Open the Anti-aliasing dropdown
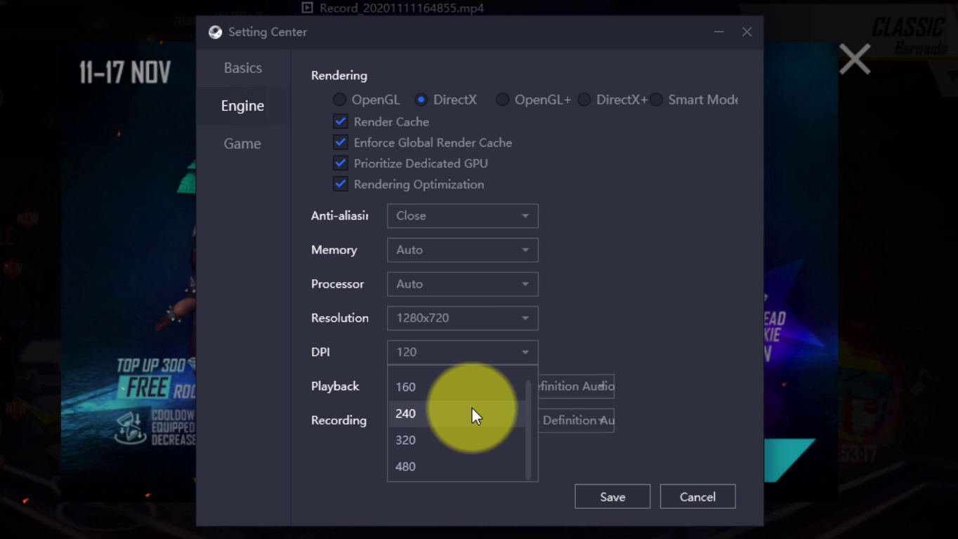 462,216
